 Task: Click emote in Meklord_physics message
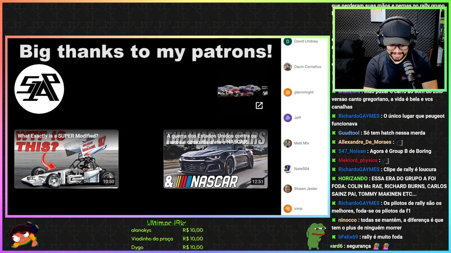[385, 161]
